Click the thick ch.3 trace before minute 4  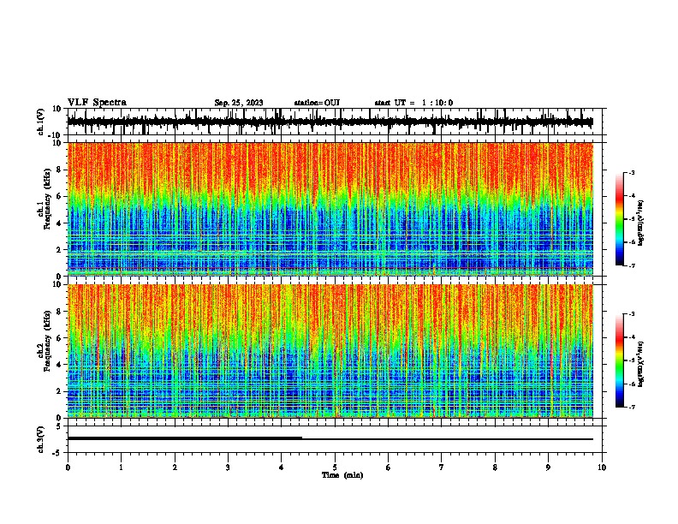pos(185,438)
